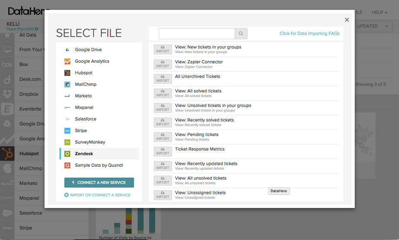Click 'View: Zapier Connector' title text

(x=199, y=62)
